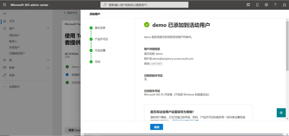Image resolution: width=289 pixels, height=136 pixels.
Task: Go to 主页 in the sidebar
Action: click(12, 21)
